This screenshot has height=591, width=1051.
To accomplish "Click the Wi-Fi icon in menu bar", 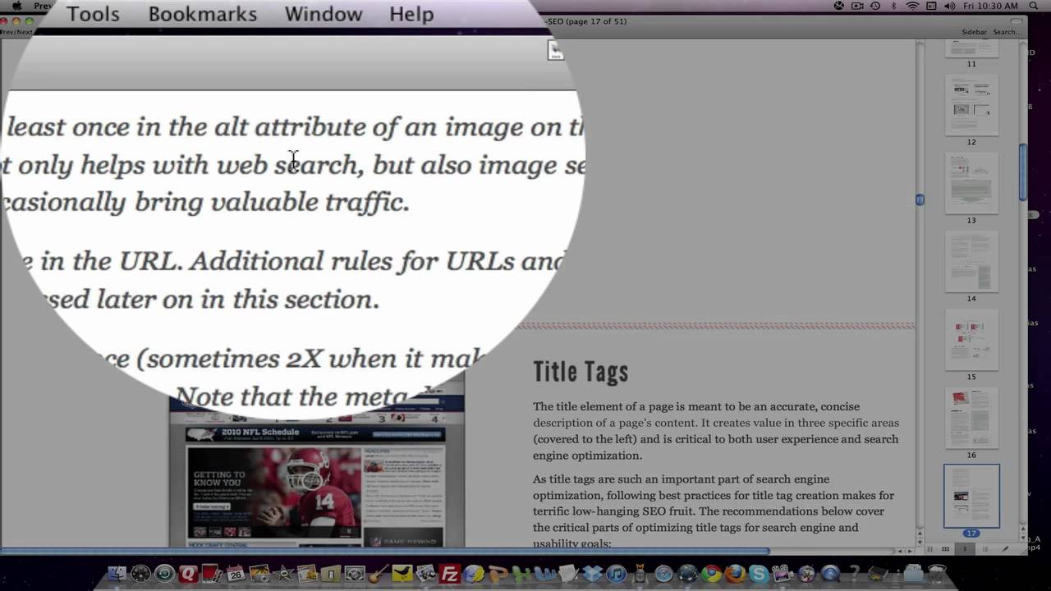I will click(912, 6).
